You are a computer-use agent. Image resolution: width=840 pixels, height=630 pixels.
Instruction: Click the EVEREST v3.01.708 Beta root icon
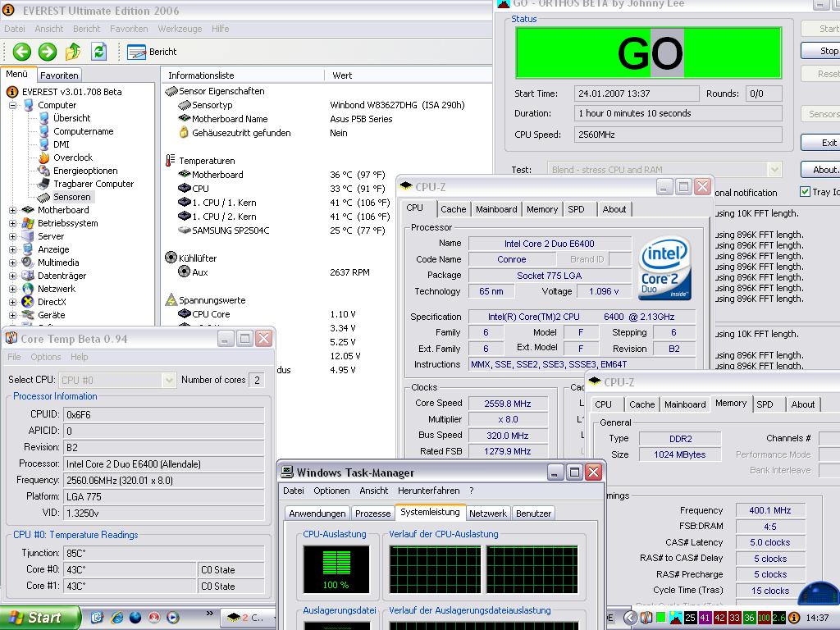pyautogui.click(x=11, y=92)
